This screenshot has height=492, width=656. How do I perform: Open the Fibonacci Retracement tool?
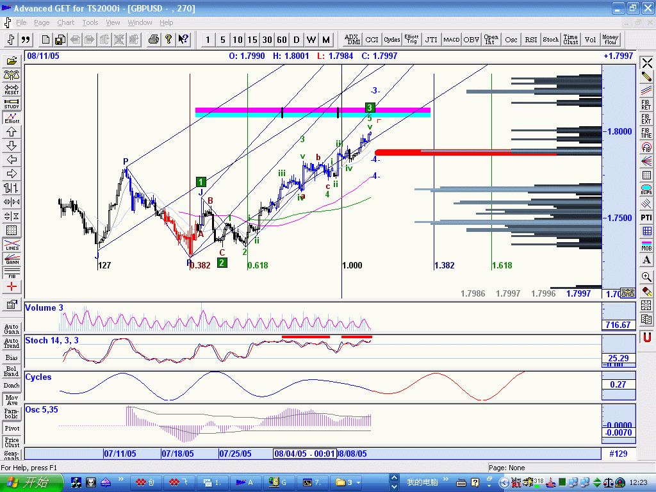tap(646, 104)
